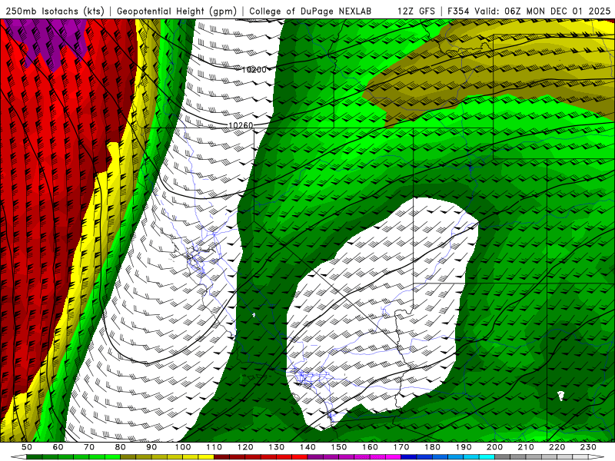Click the 100 tick label on the colorbar

click(183, 447)
